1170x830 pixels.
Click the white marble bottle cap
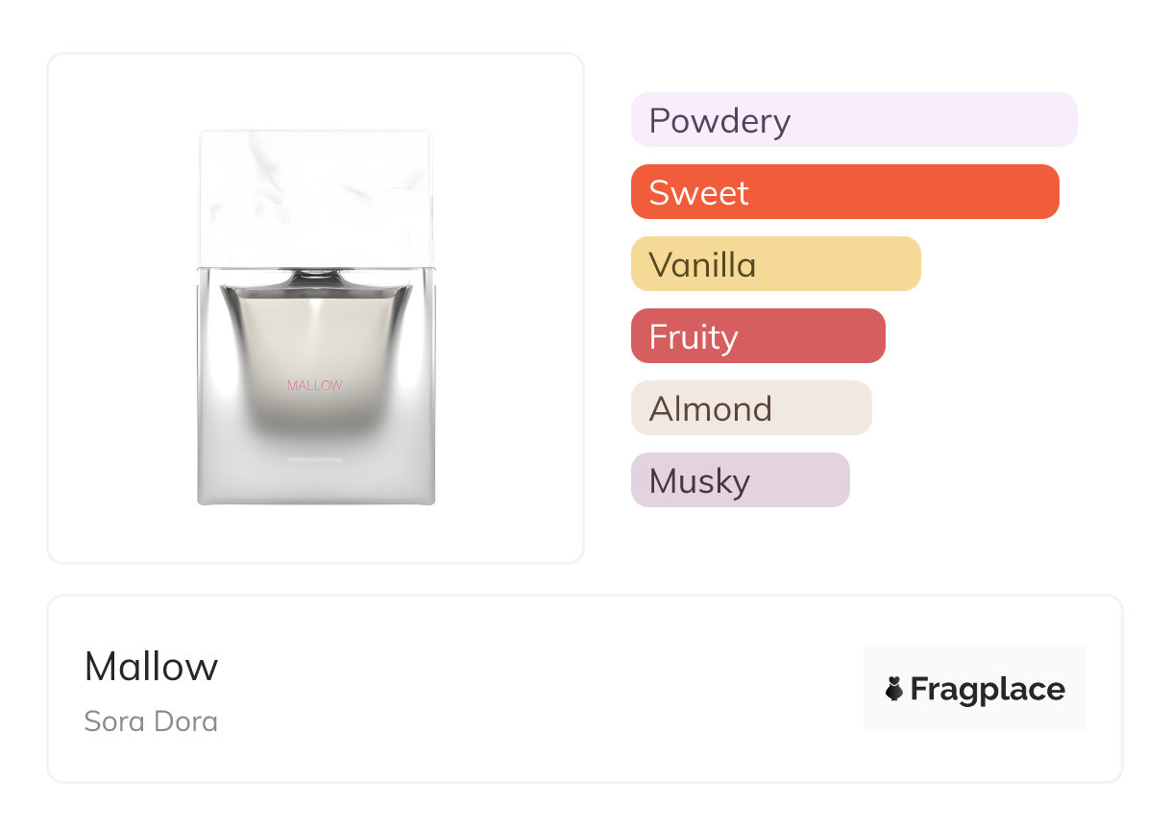point(315,197)
